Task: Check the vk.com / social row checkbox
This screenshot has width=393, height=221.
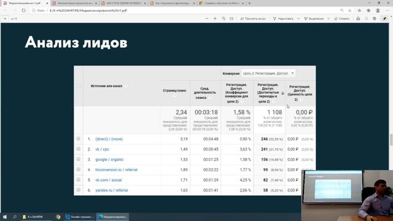Action: pos(79,180)
